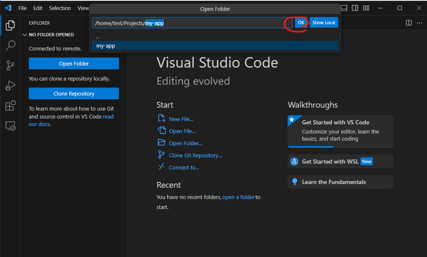
Task: Click the star badge on Get Started card
Action: coord(292,119)
